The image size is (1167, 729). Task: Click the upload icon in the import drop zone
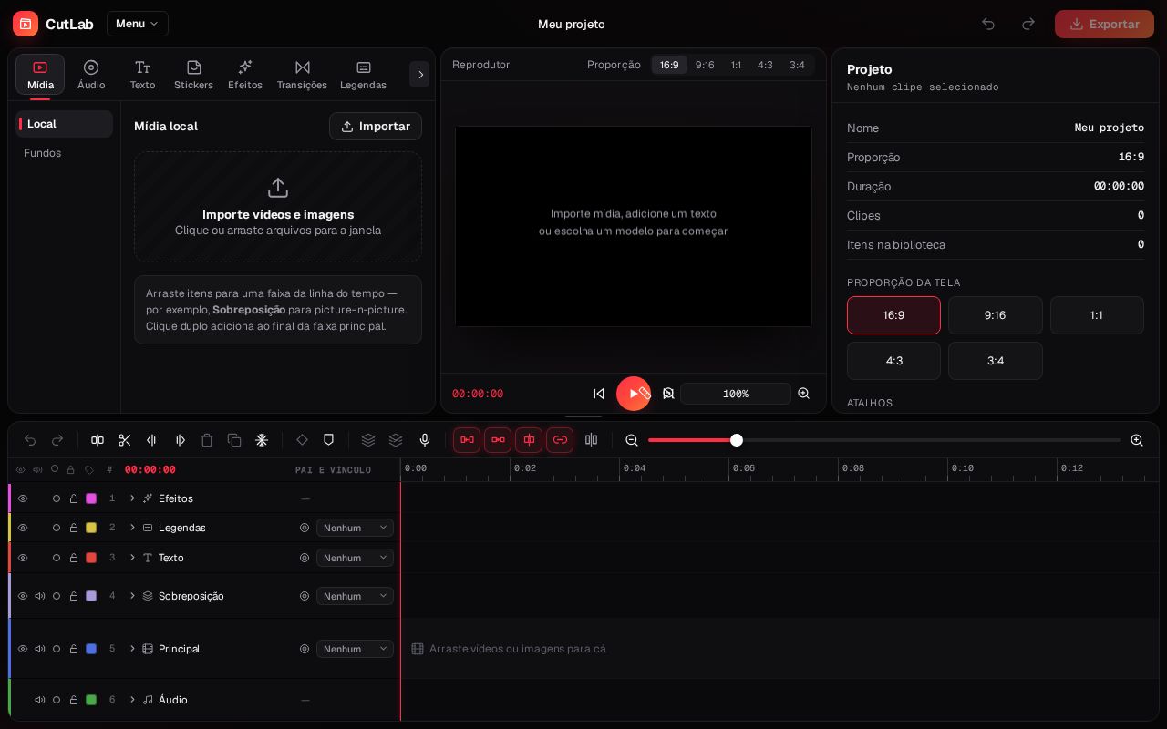pyautogui.click(x=278, y=188)
